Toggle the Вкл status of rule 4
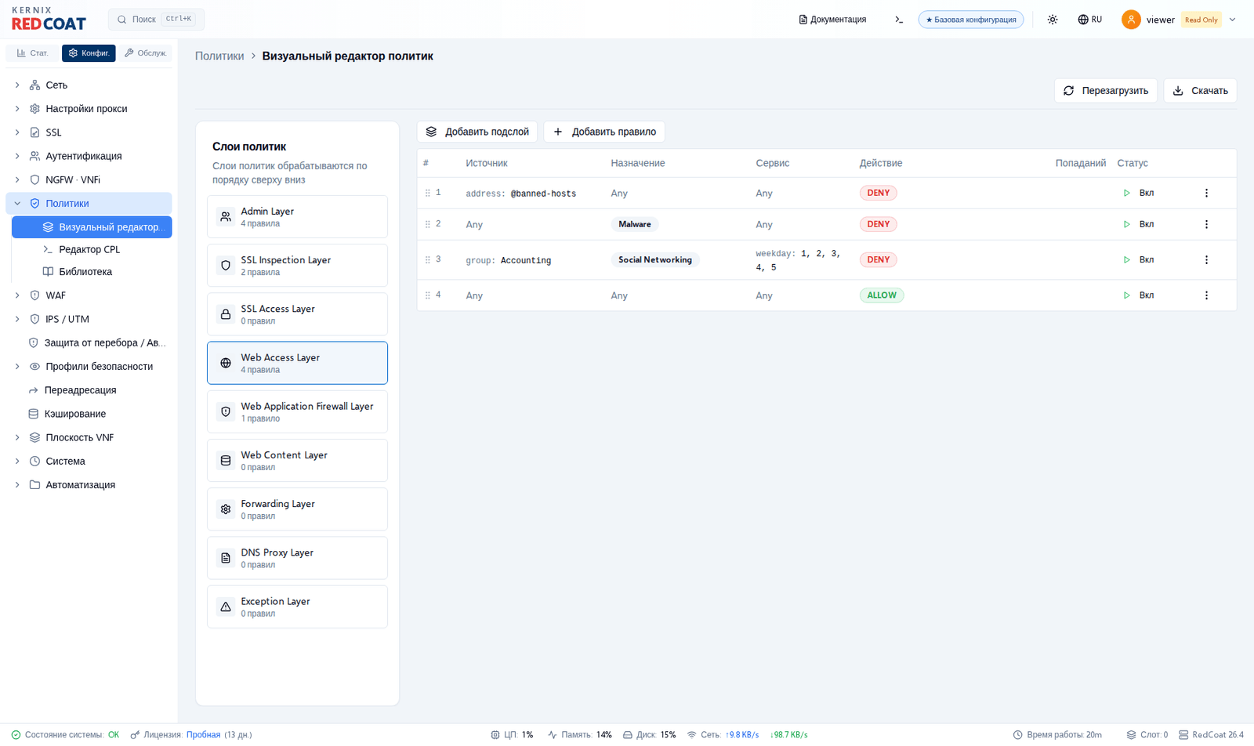The height and width of the screenshot is (746, 1254). [x=1139, y=295]
